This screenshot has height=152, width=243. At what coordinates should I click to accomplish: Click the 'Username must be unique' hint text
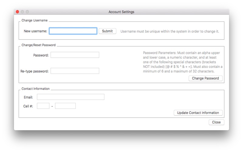[170, 31]
